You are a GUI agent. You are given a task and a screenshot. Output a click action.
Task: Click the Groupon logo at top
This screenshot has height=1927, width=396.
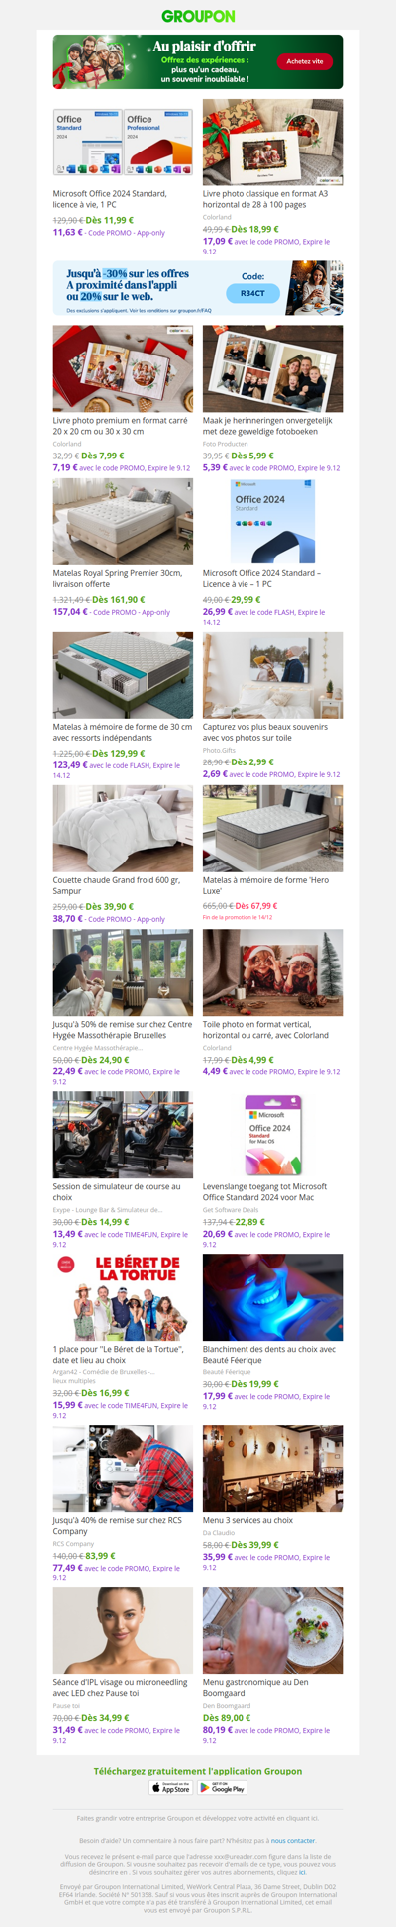[198, 16]
